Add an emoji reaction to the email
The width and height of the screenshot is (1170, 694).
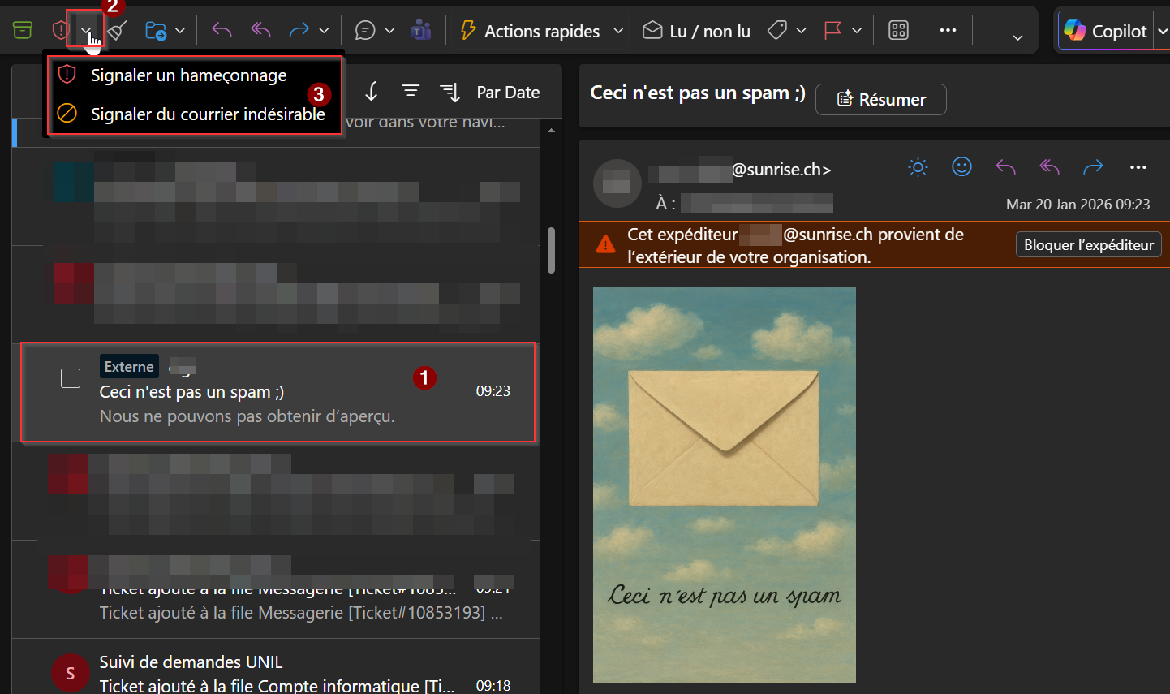tap(961, 166)
